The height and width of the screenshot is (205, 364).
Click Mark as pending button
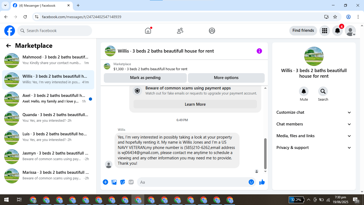(145, 78)
